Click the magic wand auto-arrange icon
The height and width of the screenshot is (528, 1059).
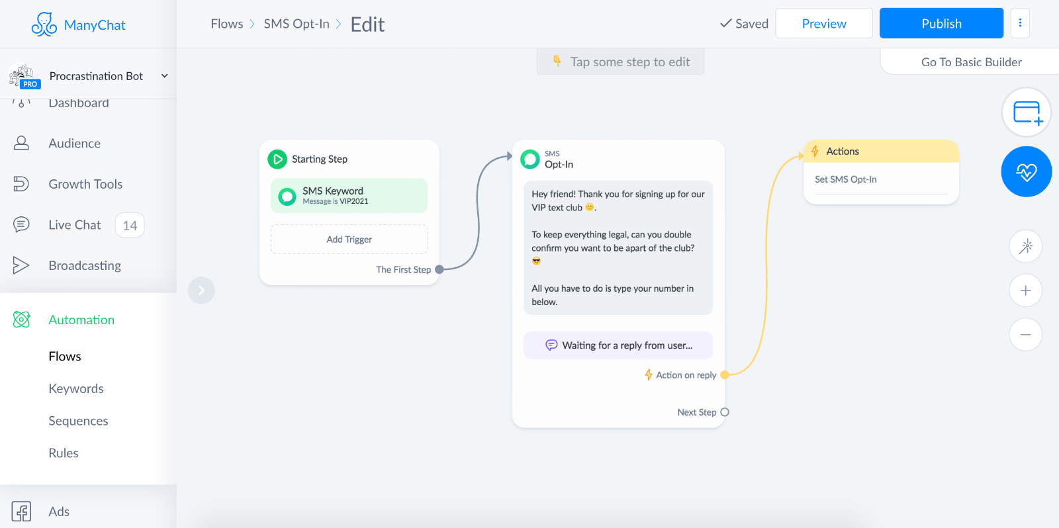tap(1026, 247)
